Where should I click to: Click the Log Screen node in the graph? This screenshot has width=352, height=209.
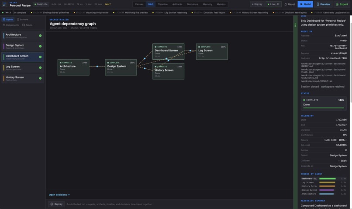tap(212, 51)
